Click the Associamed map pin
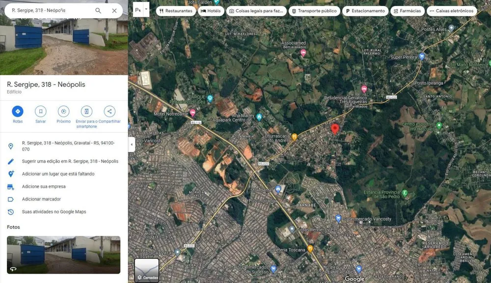The image size is (491, 283). pos(303,53)
